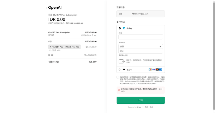Check the terms agreement checkbox
Image resolution: width=215 pixels, height=113 pixels.
click(x=118, y=77)
